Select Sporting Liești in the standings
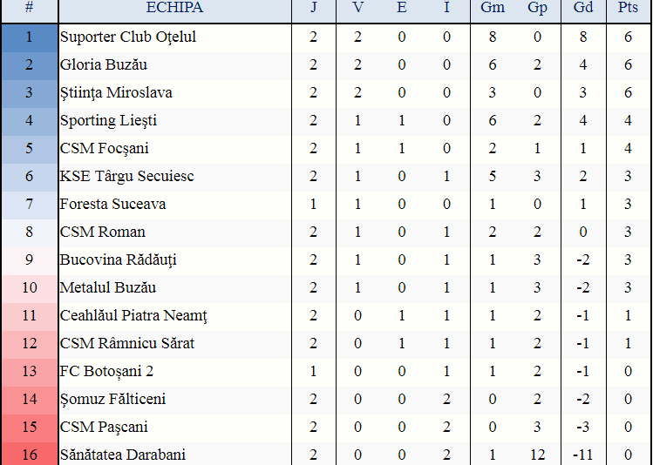Image resolution: width=653 pixels, height=465 pixels. click(x=108, y=120)
